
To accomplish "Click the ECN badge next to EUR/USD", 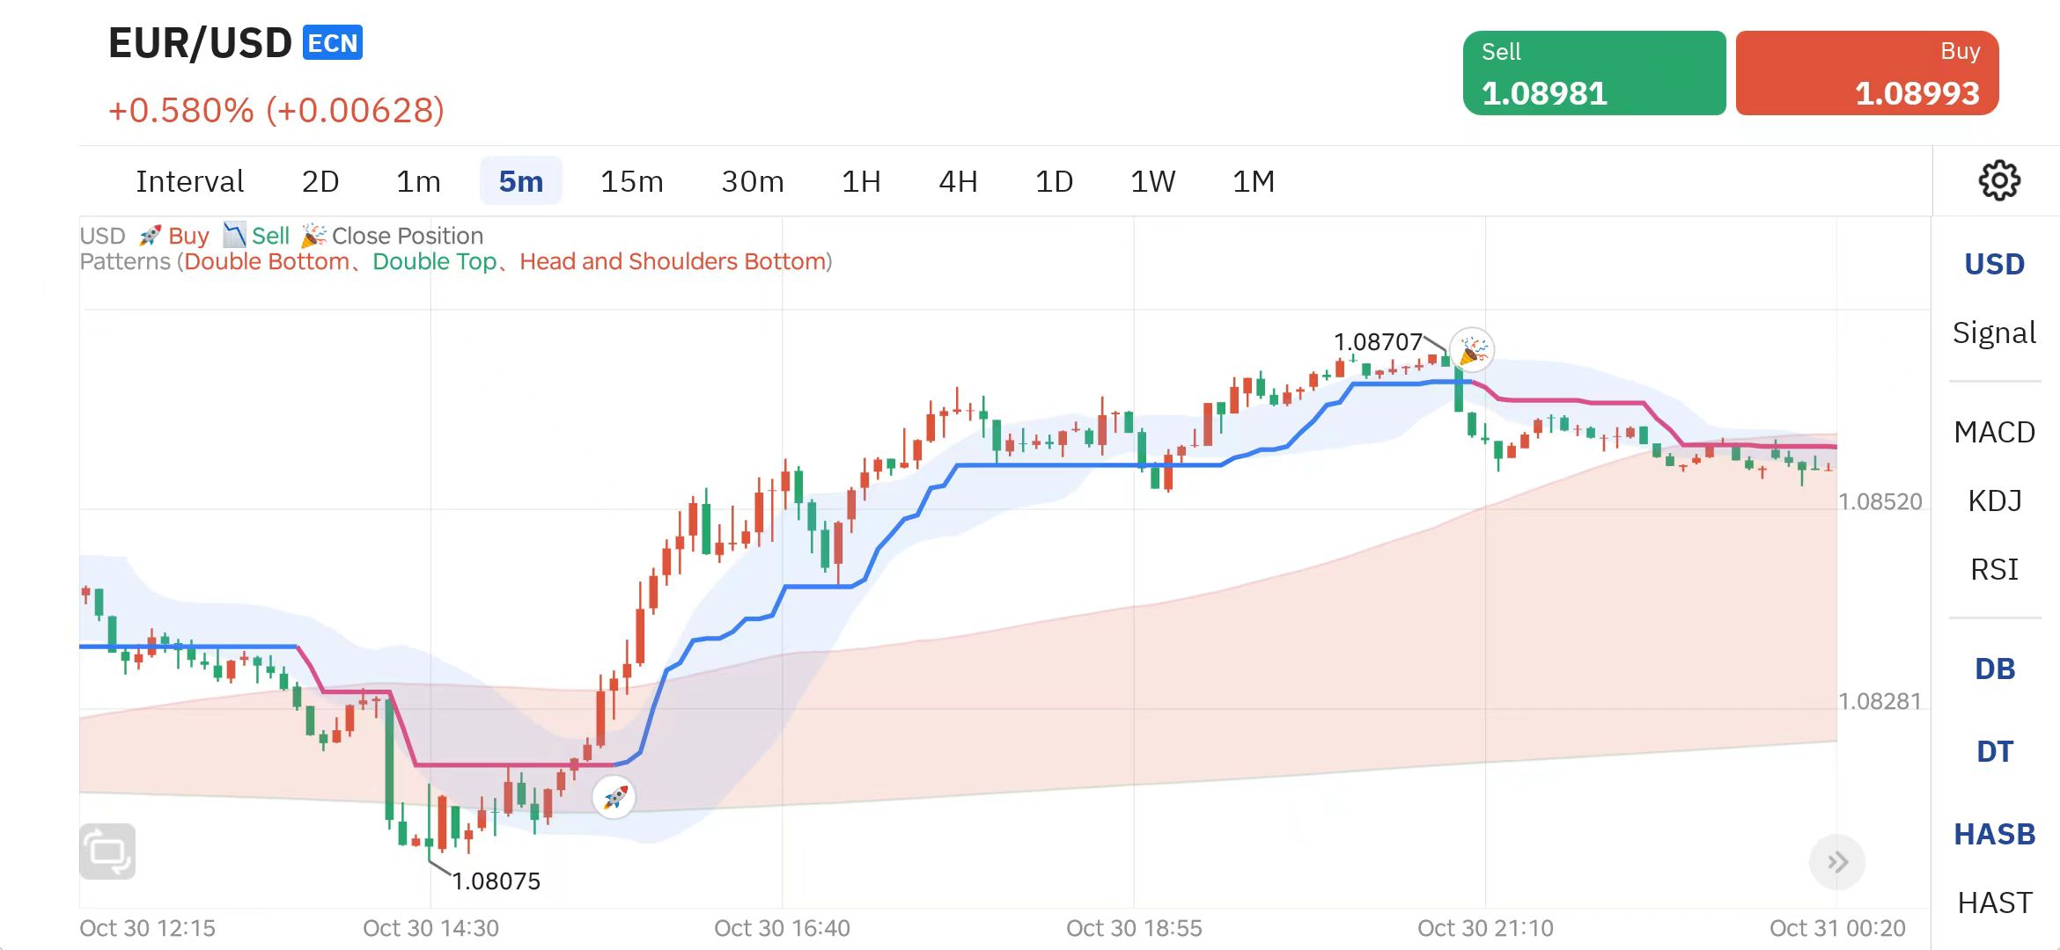I will 333,43.
